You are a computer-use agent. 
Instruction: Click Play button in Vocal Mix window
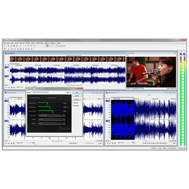point(14,87)
